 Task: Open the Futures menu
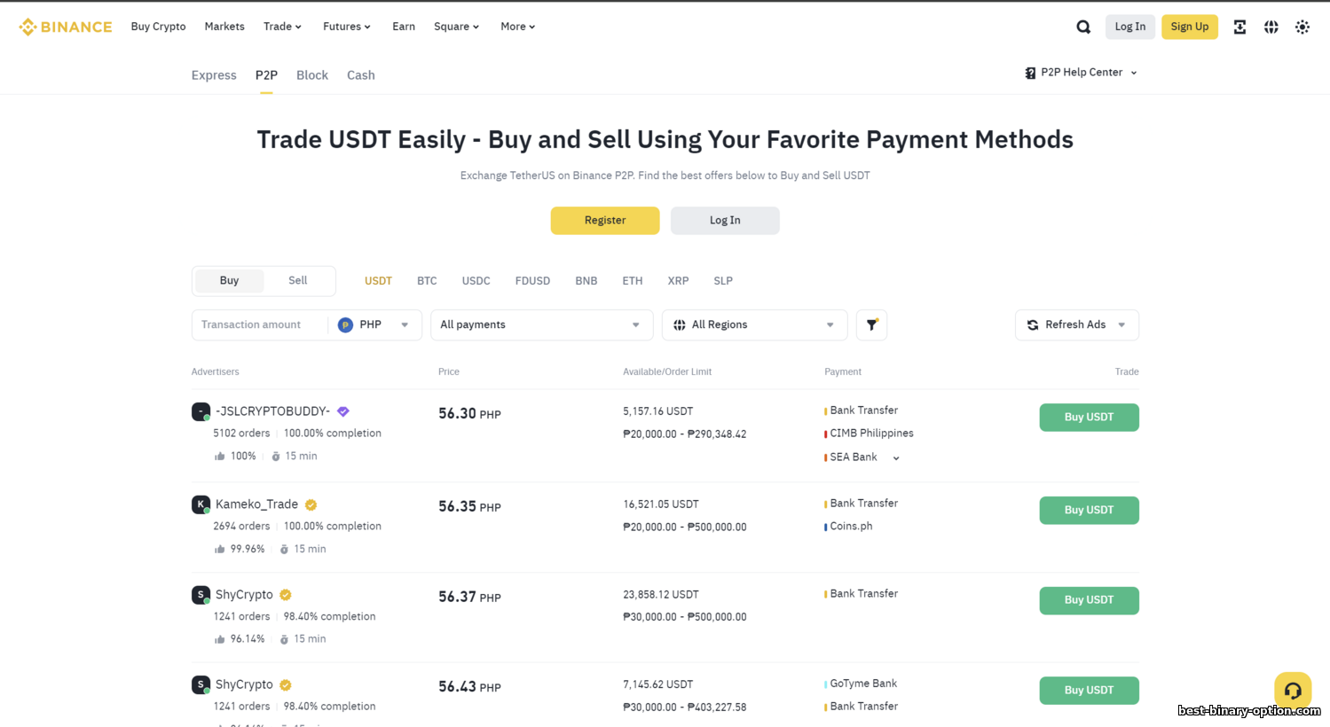click(347, 27)
